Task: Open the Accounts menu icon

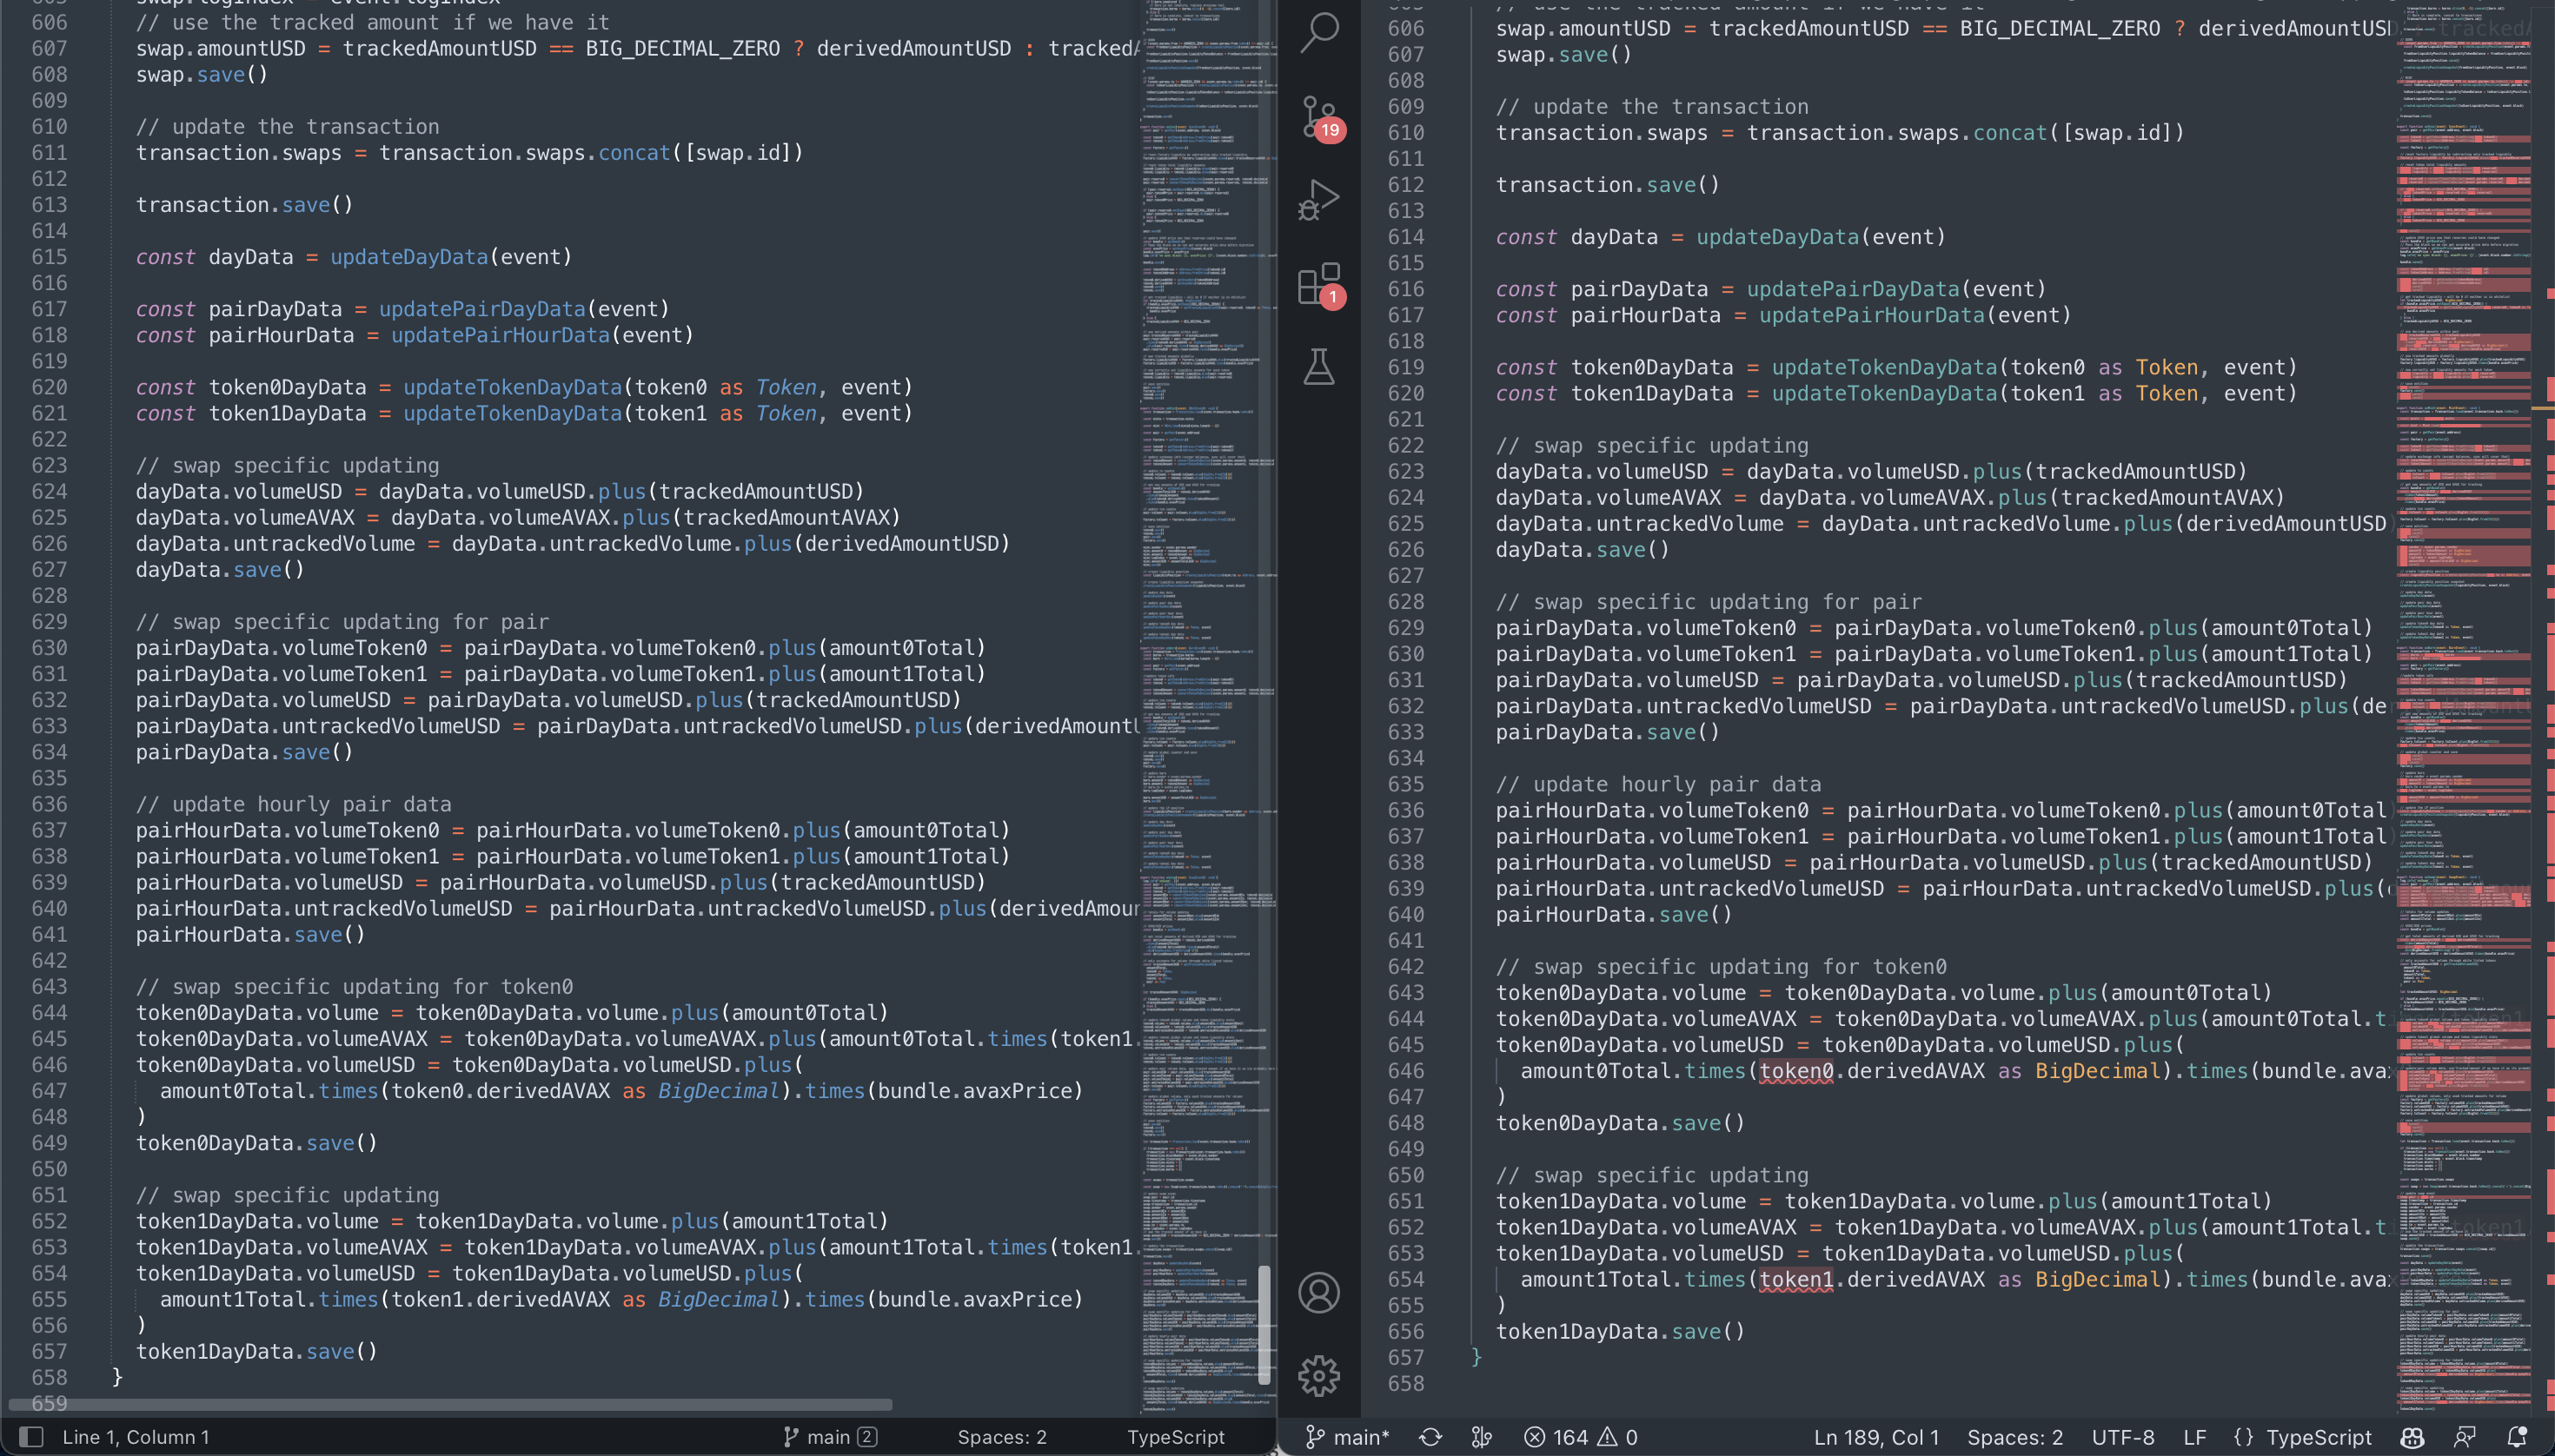Action: pos(1318,1292)
